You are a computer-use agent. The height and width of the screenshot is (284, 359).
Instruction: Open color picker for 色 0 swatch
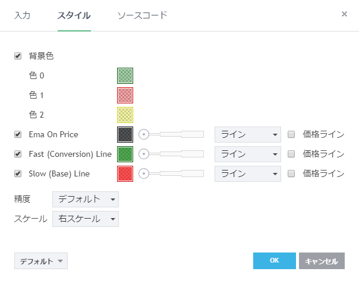[125, 75]
